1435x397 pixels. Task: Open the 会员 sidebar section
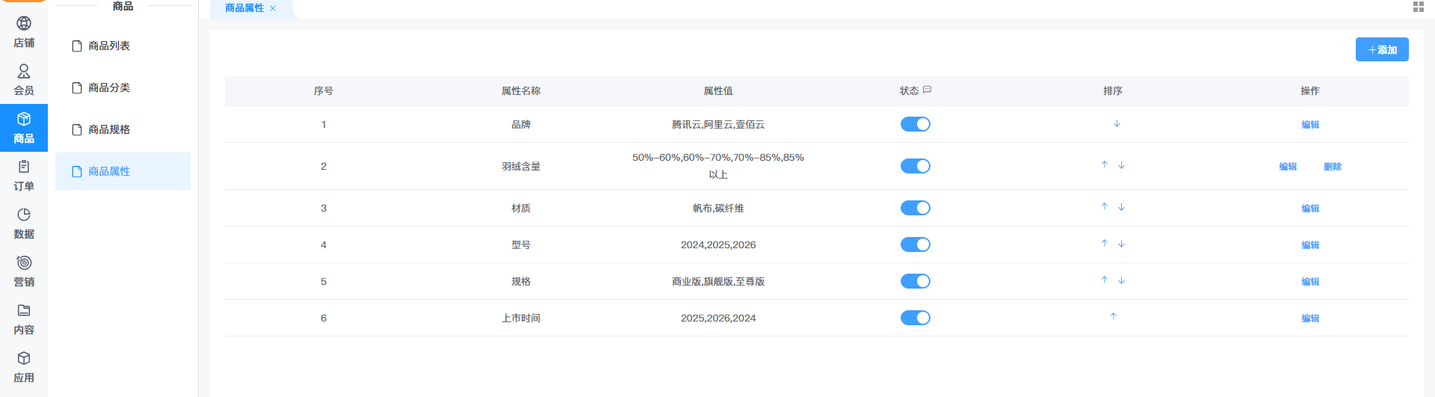coord(24,80)
